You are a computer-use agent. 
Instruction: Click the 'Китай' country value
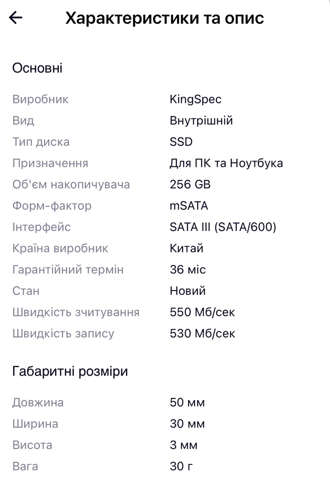187,249
